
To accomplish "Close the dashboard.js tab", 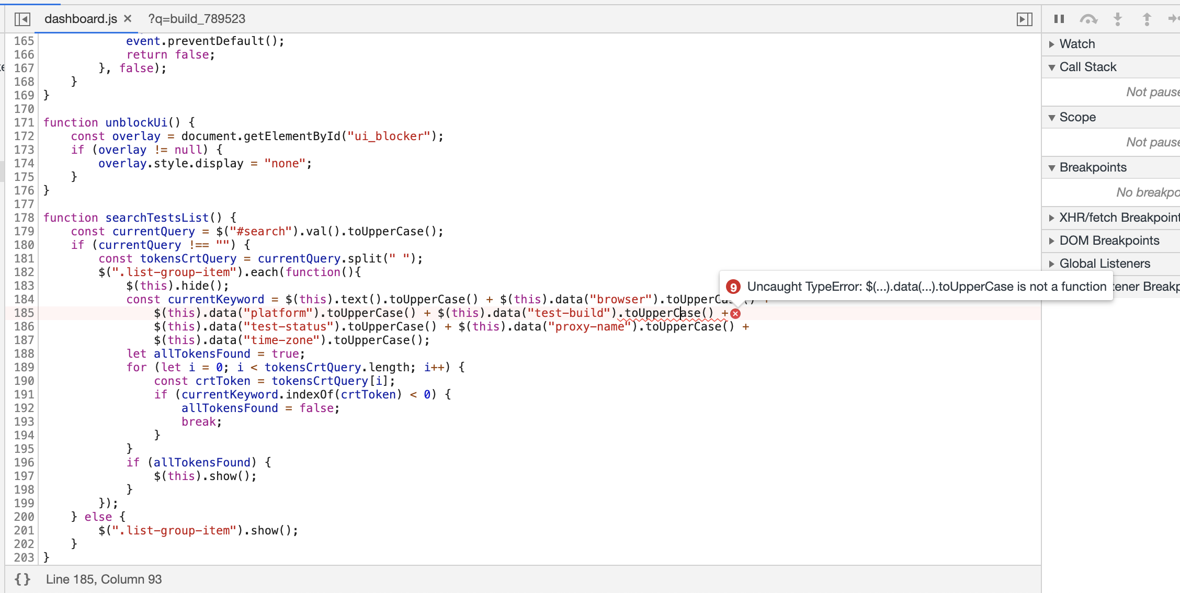I will pyautogui.click(x=127, y=18).
